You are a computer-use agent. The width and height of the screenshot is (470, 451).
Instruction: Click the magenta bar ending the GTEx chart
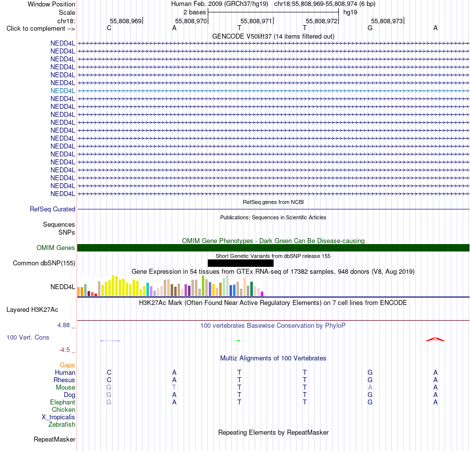tap(262, 294)
